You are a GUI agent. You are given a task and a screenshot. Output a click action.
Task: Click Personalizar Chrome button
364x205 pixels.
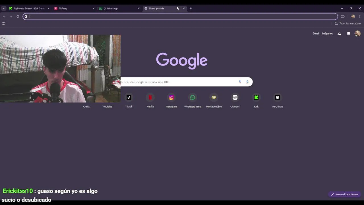tap(344, 194)
